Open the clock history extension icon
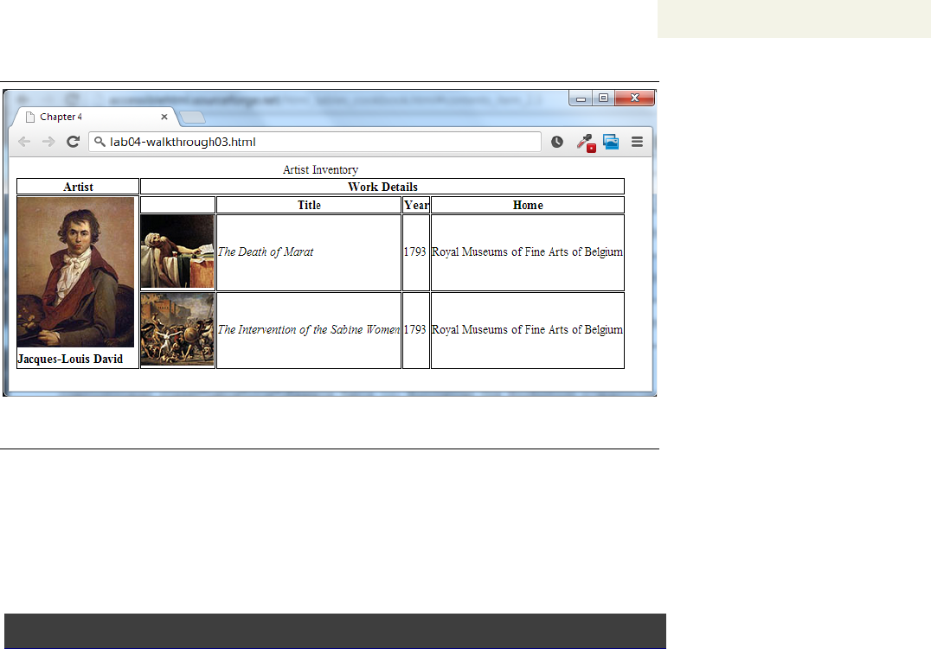 tap(557, 142)
